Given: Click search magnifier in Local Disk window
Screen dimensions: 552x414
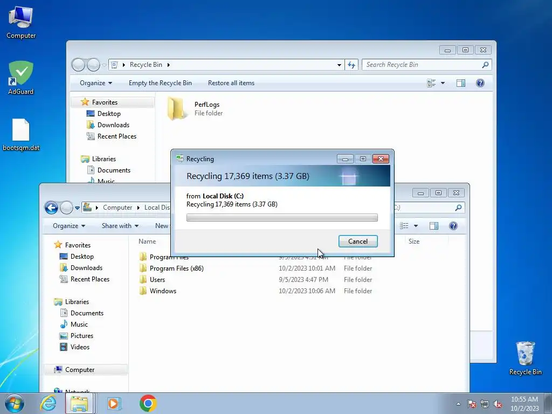Looking at the screenshot, I should point(458,208).
